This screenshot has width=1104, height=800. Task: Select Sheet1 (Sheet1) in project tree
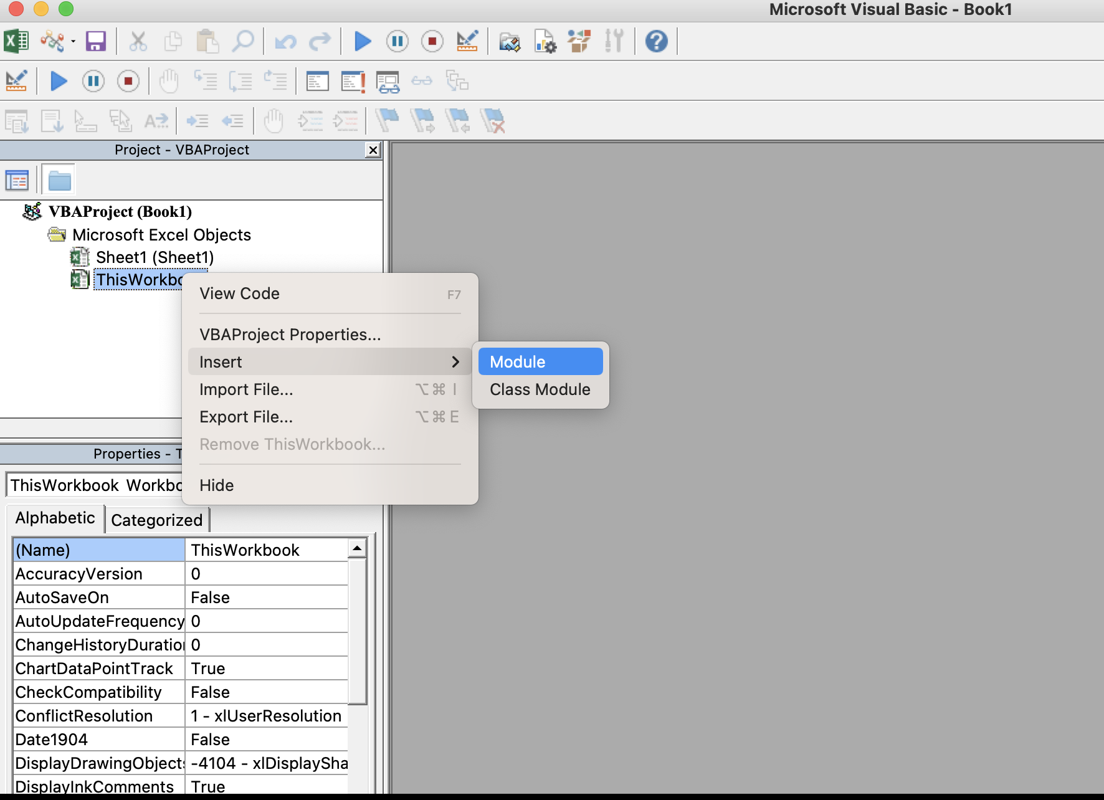(155, 257)
